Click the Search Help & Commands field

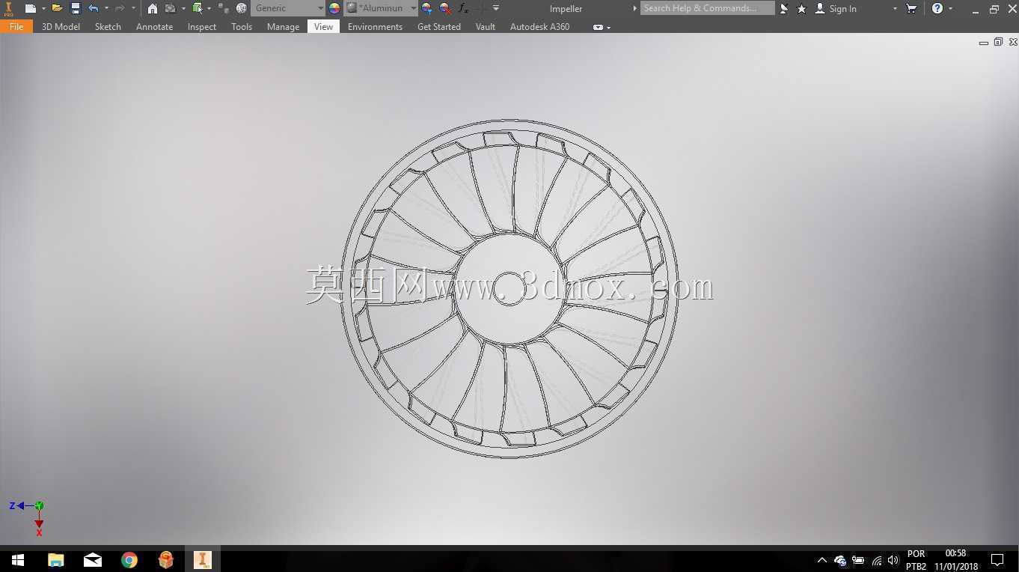pyautogui.click(x=707, y=8)
